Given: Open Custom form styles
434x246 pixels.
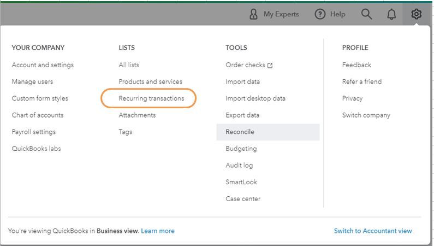Looking at the screenshot, I should click(x=40, y=98).
